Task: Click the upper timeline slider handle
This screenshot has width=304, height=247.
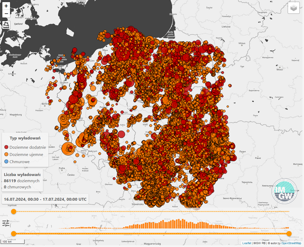Action: tap(14, 211)
